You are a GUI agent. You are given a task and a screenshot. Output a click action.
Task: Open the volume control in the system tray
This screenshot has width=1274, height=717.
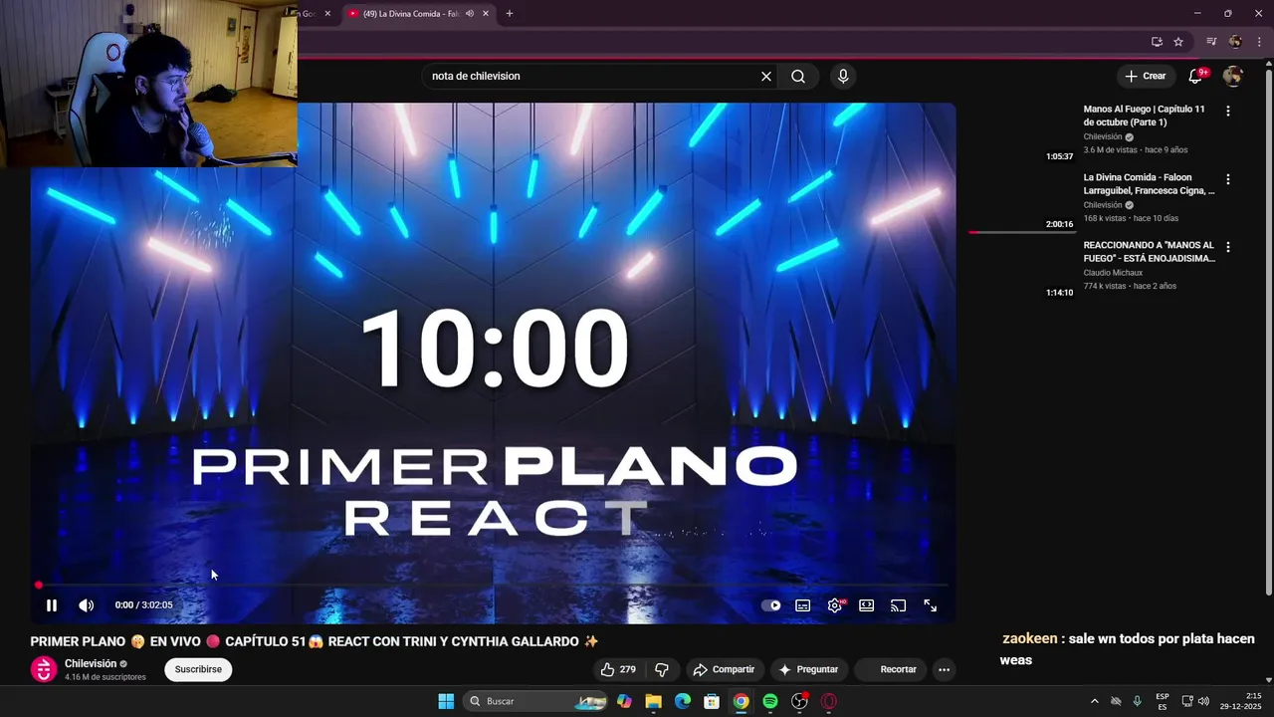click(1204, 701)
